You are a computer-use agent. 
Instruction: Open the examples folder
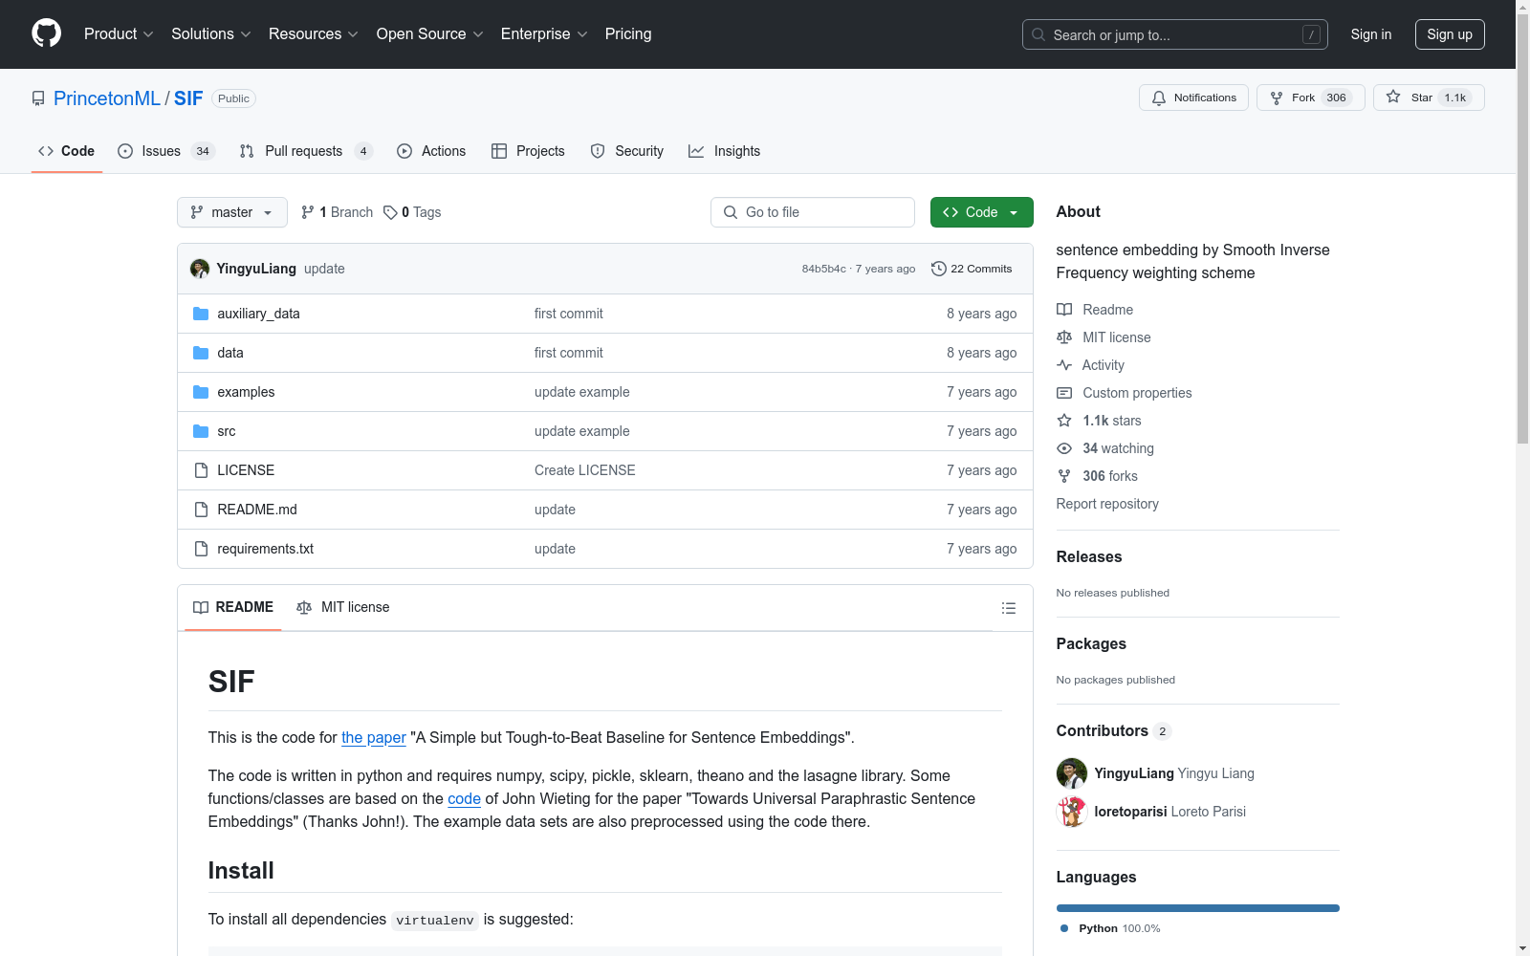(246, 392)
